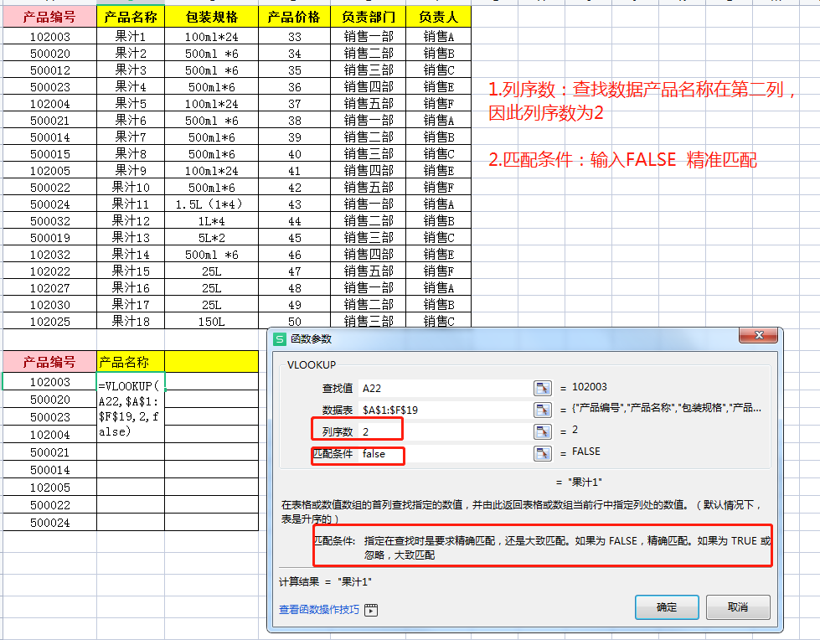This screenshot has height=640, width=820.
Task: Select header cell 产品价格
Action: pos(295,17)
